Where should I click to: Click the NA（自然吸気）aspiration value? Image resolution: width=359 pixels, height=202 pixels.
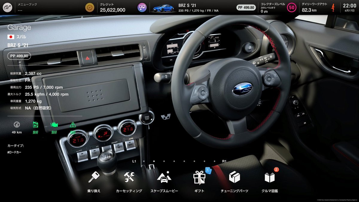pos(39,108)
